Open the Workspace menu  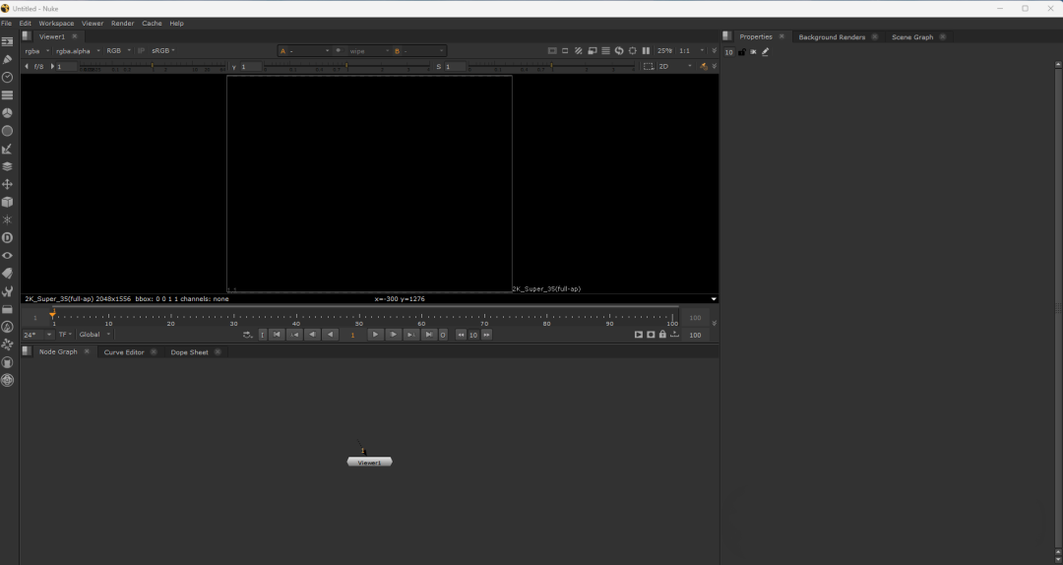click(56, 23)
